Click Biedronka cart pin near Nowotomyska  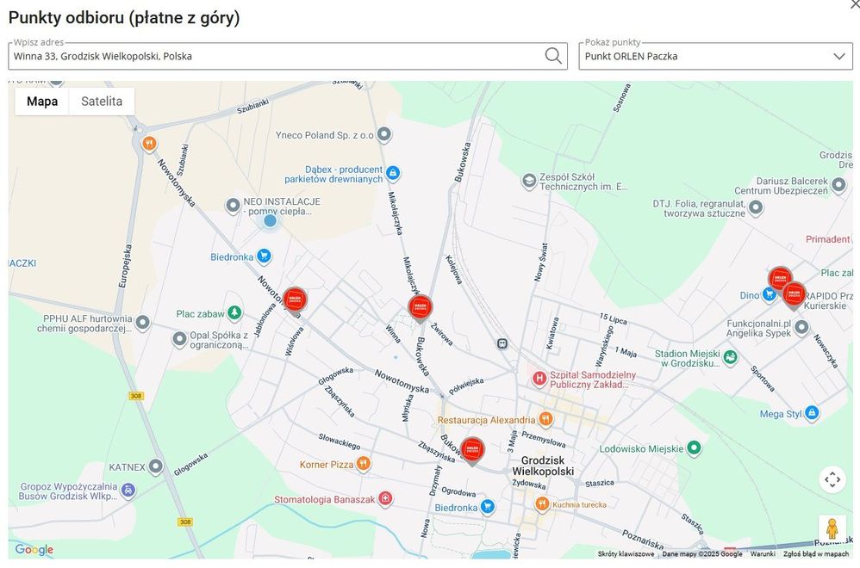click(264, 256)
